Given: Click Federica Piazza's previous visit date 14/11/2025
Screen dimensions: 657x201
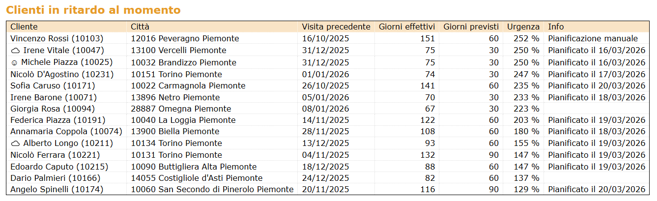Looking at the screenshot, I should (x=325, y=120).
